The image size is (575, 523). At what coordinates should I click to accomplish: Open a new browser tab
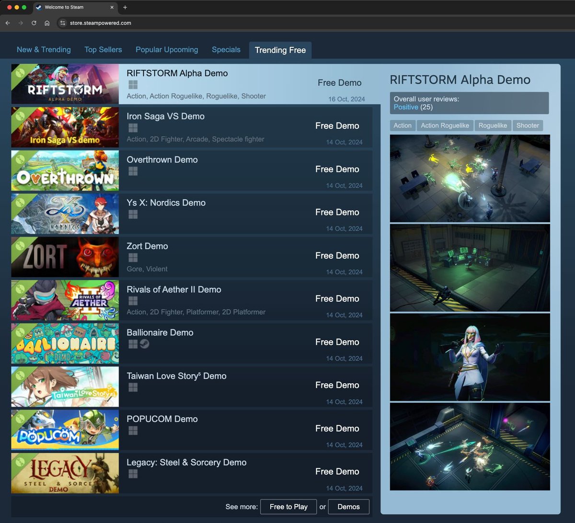pos(125,7)
